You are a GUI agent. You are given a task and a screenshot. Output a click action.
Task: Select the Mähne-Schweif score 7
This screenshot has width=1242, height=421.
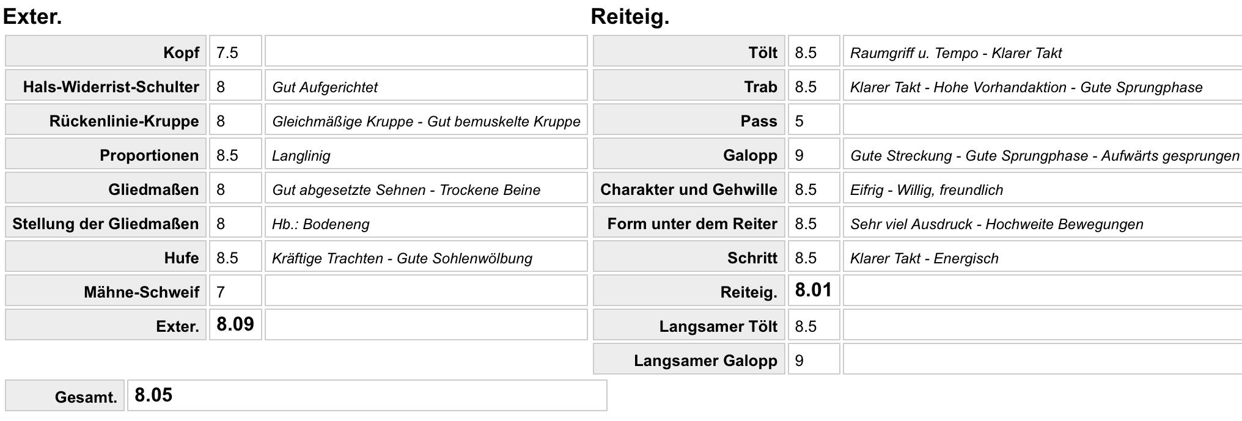click(235, 291)
